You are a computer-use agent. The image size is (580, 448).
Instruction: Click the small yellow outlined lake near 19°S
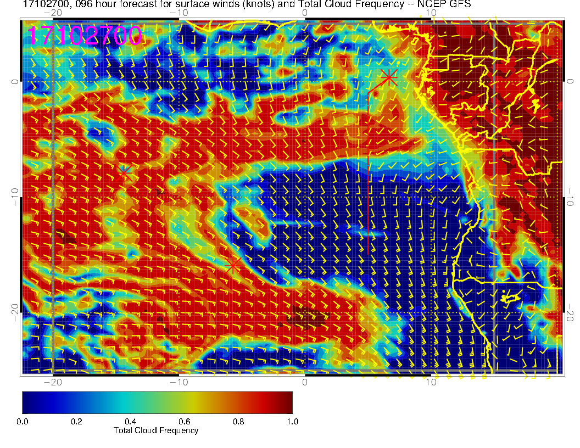coord(510,297)
